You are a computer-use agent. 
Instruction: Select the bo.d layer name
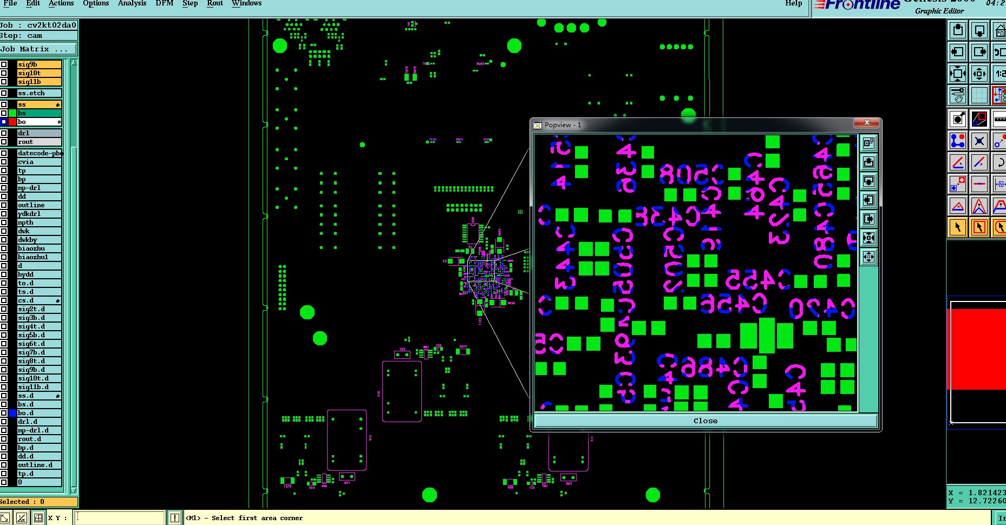coord(39,413)
